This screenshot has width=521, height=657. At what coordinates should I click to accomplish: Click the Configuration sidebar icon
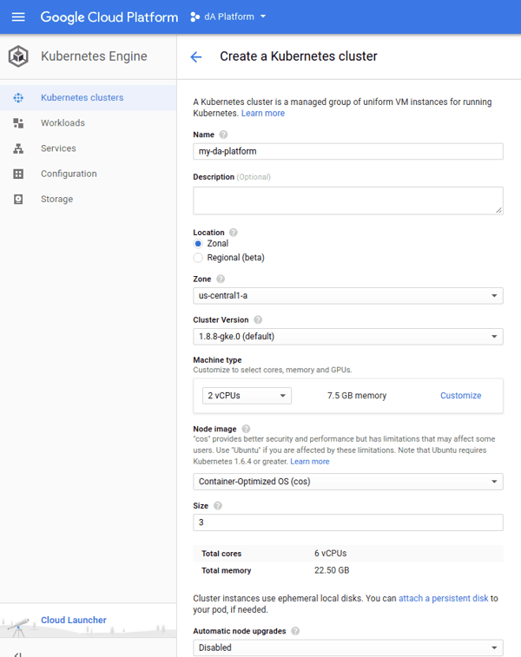18,174
